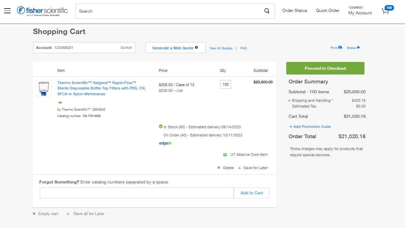This screenshot has width=405, height=228.
Task: Open the cart icon in the header
Action: pos(385,11)
